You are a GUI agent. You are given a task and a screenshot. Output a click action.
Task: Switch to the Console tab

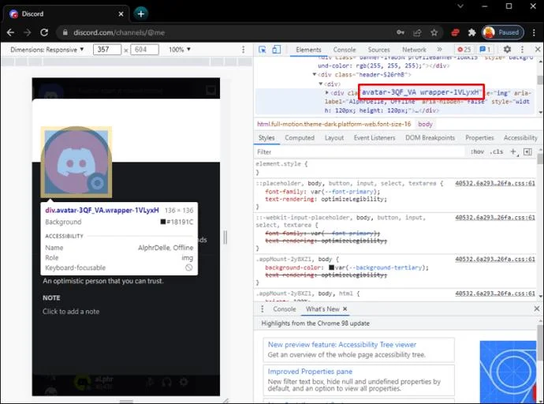point(345,50)
